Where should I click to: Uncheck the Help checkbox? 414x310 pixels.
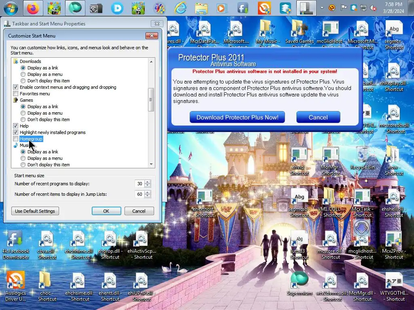(16, 126)
